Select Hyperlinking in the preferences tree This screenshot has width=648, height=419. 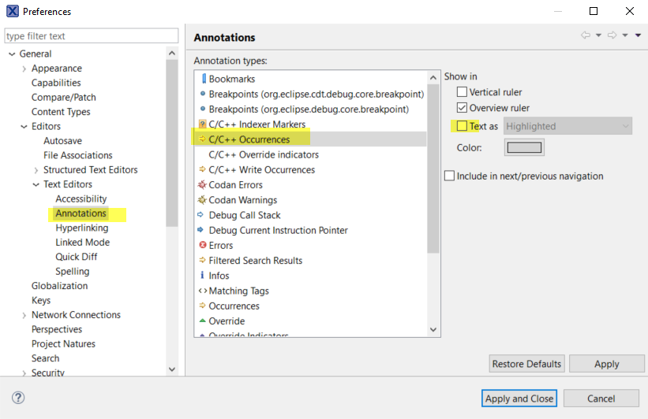(82, 228)
